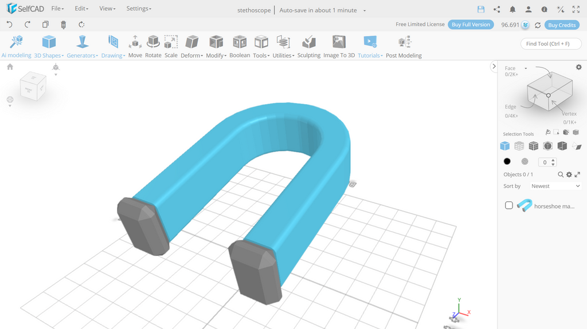Refresh credits with the reload icon

[538, 25]
